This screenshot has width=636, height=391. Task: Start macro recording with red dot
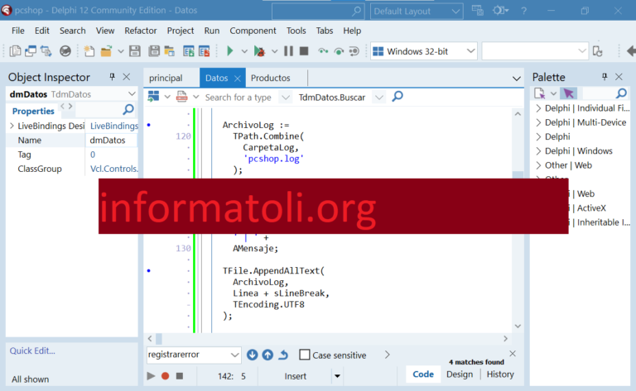coord(165,376)
